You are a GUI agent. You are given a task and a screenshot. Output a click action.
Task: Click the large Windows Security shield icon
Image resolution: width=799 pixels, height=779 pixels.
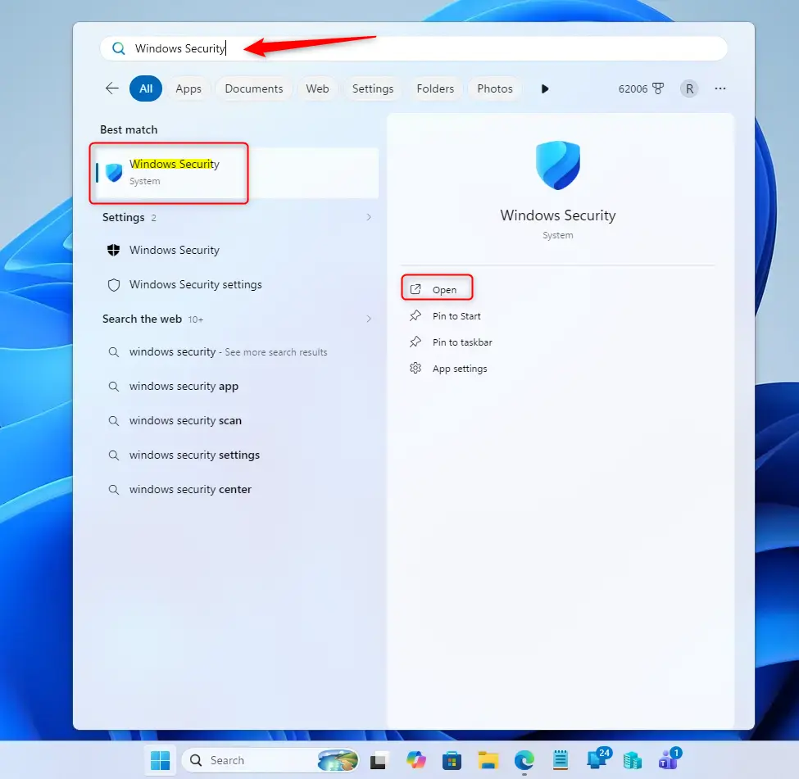(x=558, y=165)
